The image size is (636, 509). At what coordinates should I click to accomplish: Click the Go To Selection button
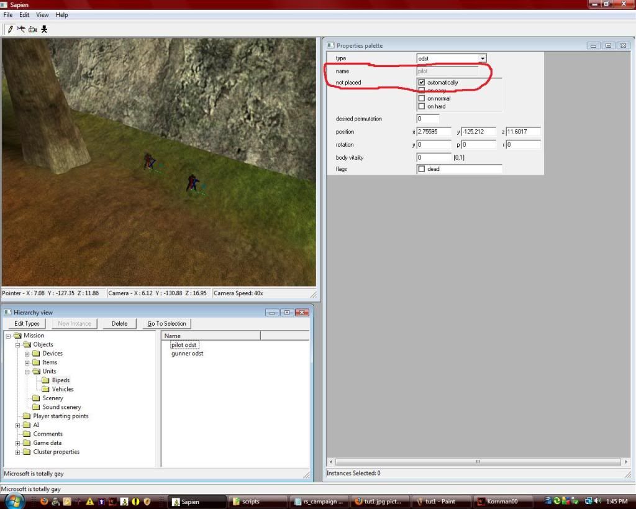click(x=166, y=324)
